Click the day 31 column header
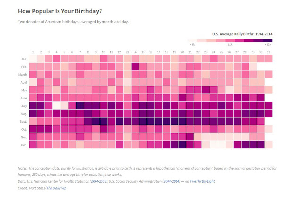This screenshot has width=302, height=202. coord(268,52)
